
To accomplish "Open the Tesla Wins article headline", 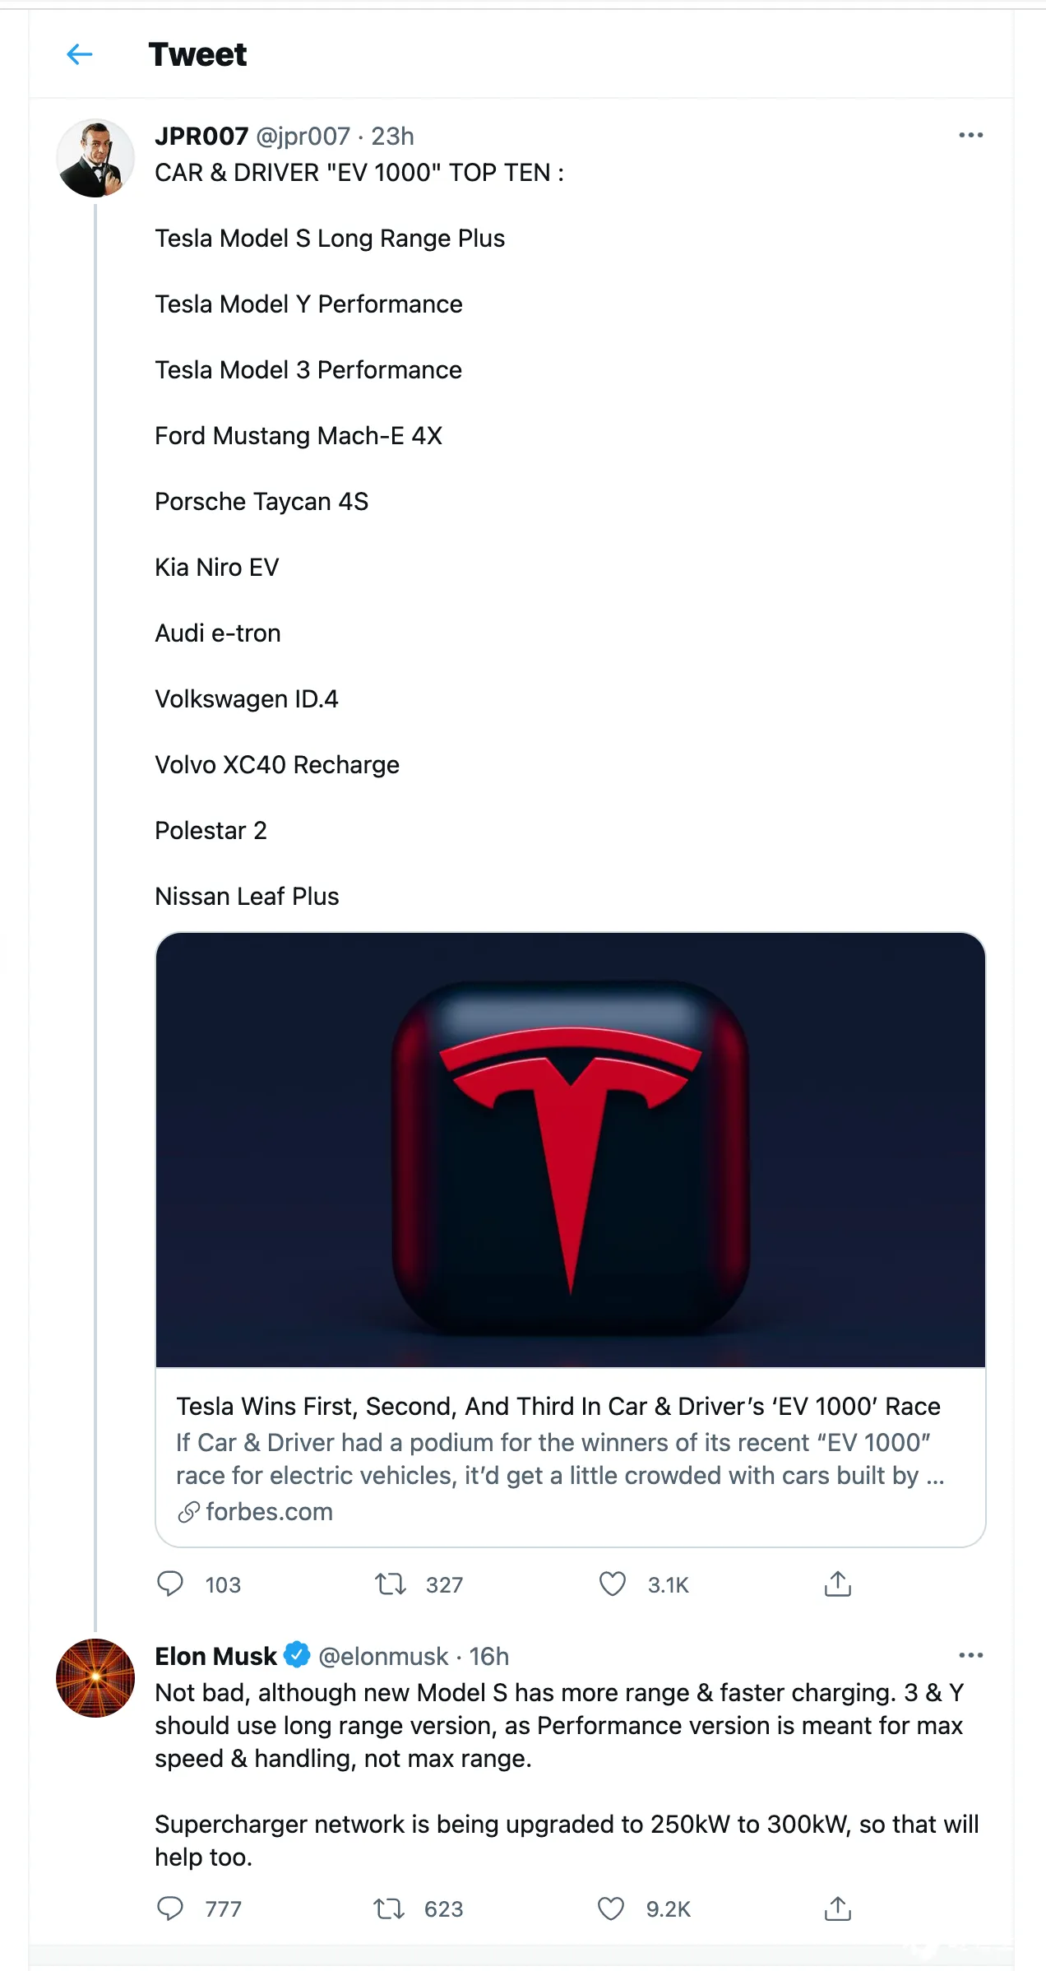I will 558,1407.
